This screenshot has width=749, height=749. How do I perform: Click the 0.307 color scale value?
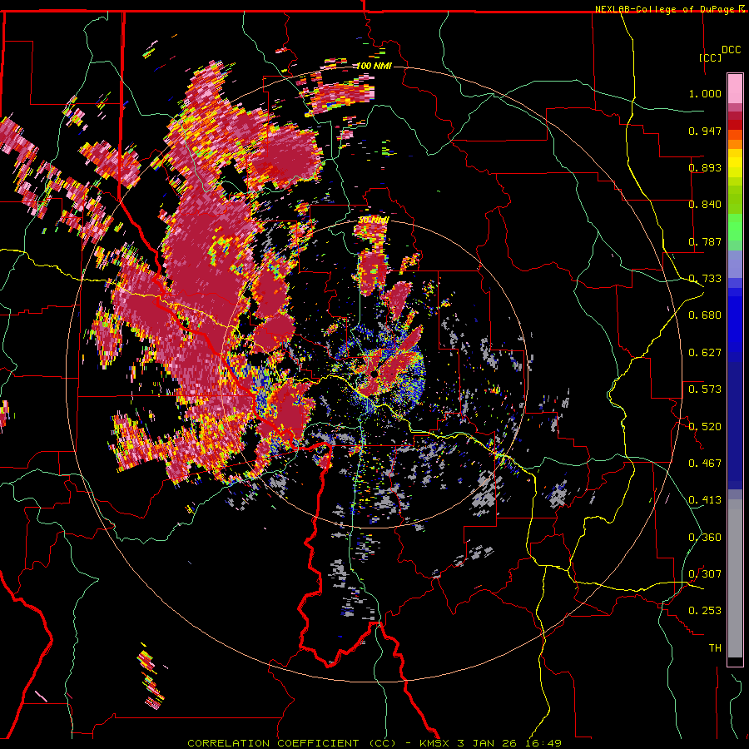(x=705, y=574)
